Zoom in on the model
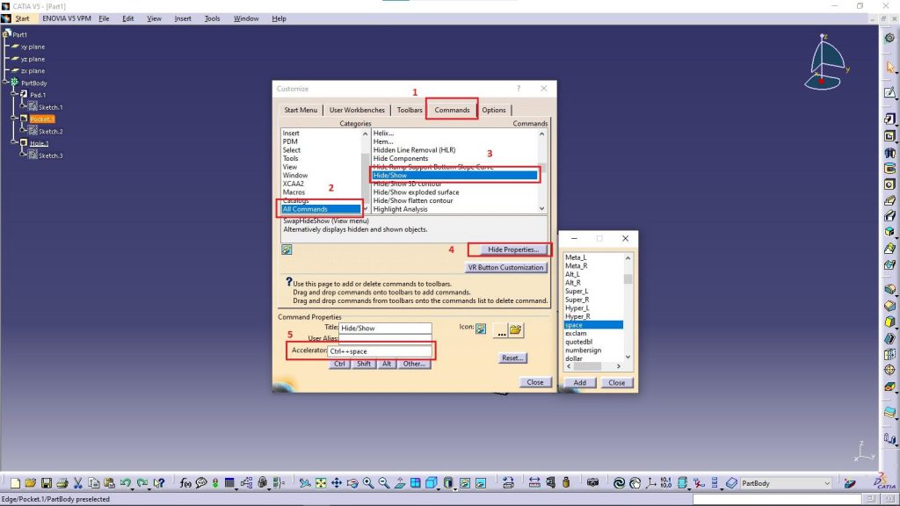Image resolution: width=900 pixels, height=506 pixels. click(368, 483)
